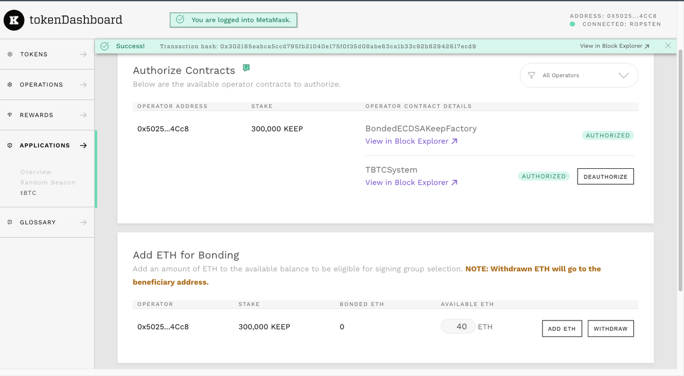Screen dimensions: 684x376
Task: Click header address 0X5025...4CC8
Action: (x=613, y=16)
